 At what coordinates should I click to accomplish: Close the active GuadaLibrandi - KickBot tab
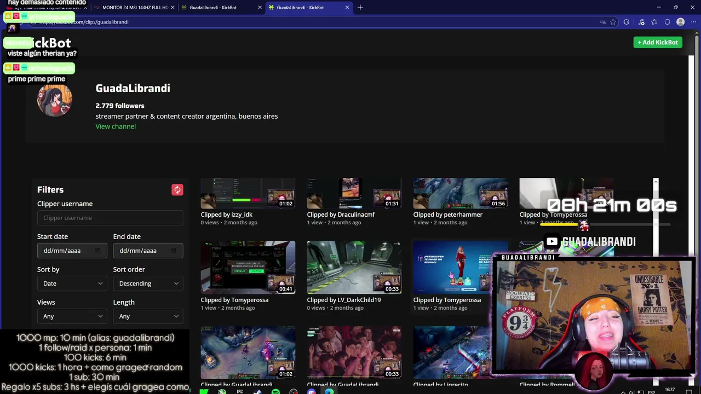(x=347, y=7)
